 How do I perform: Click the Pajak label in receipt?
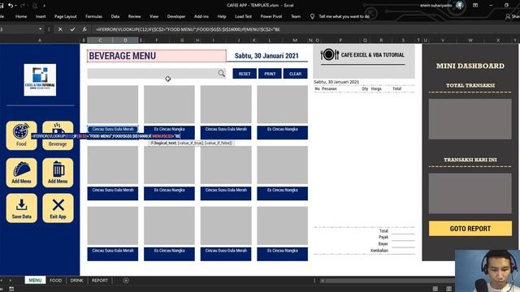point(383,237)
